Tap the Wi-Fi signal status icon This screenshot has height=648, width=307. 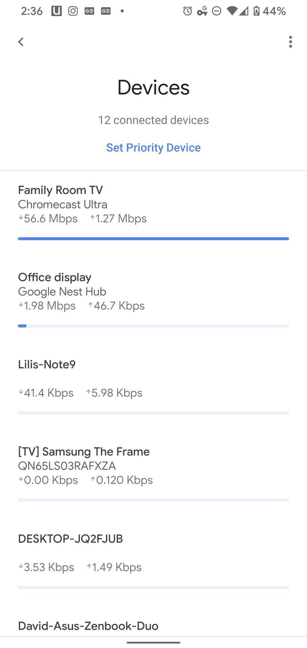pos(232,11)
